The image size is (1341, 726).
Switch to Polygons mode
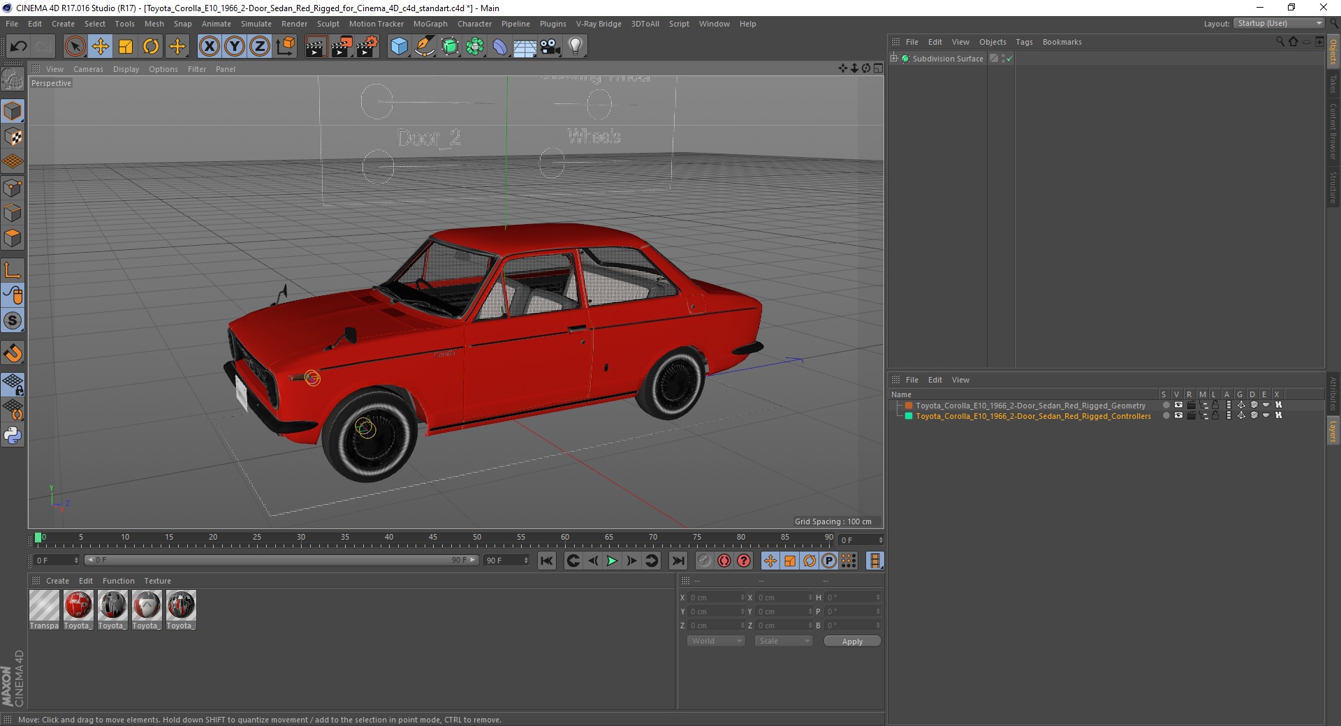tap(13, 238)
